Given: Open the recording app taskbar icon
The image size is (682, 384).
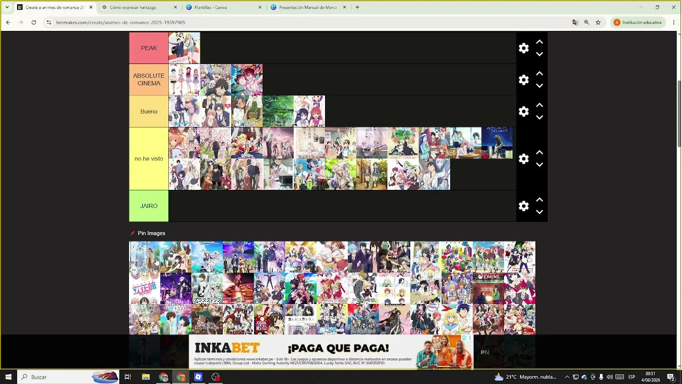Looking at the screenshot, I should point(215,377).
